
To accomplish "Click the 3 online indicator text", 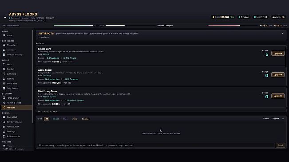I will tap(245, 17).
